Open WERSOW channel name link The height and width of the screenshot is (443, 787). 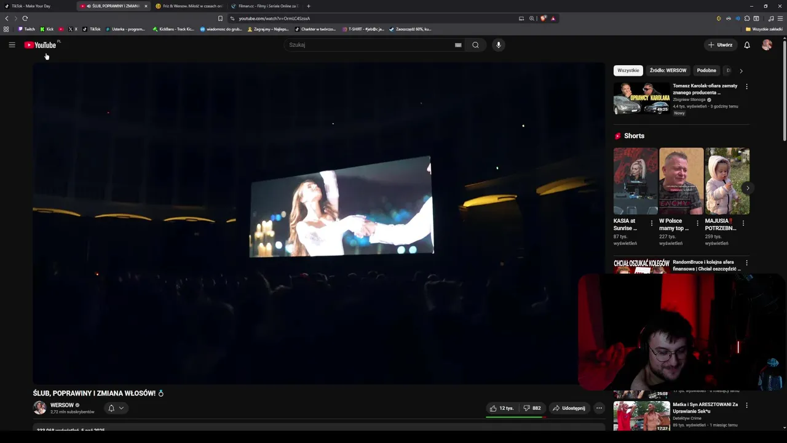click(62, 405)
